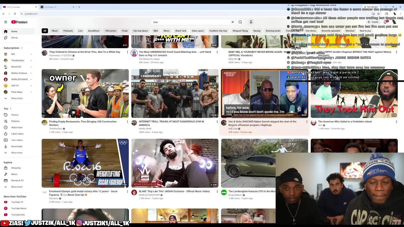The image size is (404, 227).
Task: Open options menu for Forbidden Island video
Action: click(396, 122)
